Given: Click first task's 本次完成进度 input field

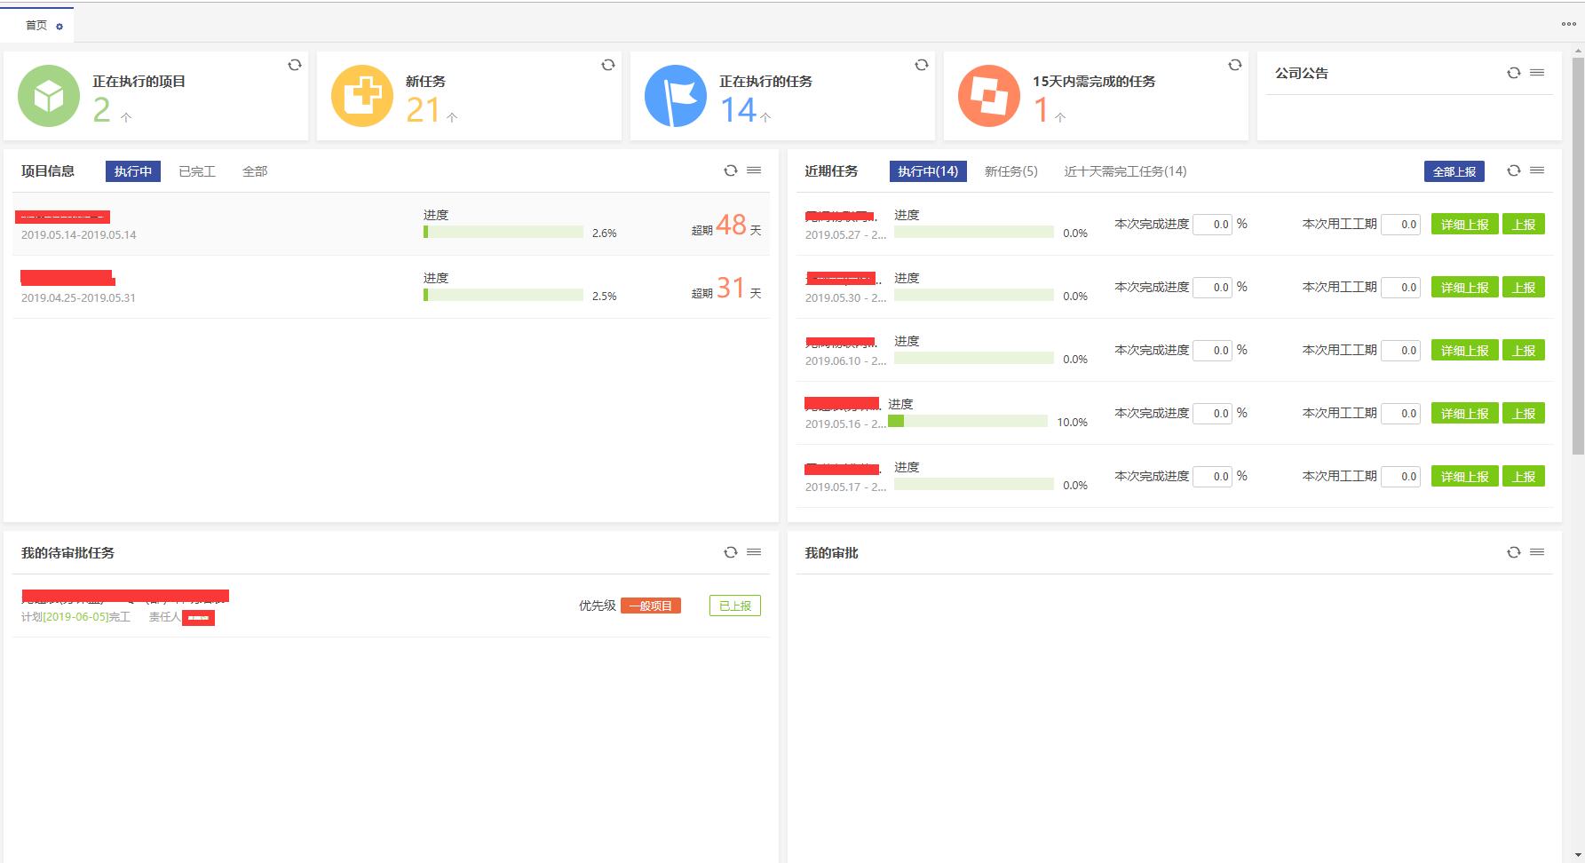Looking at the screenshot, I should 1212,225.
